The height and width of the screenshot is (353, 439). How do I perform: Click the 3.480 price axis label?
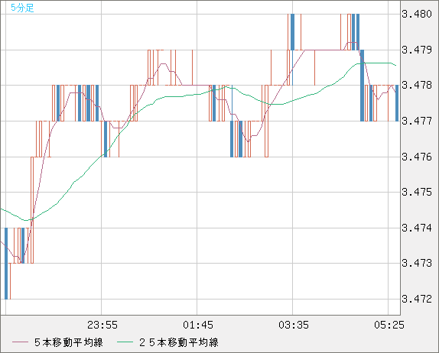pos(417,14)
